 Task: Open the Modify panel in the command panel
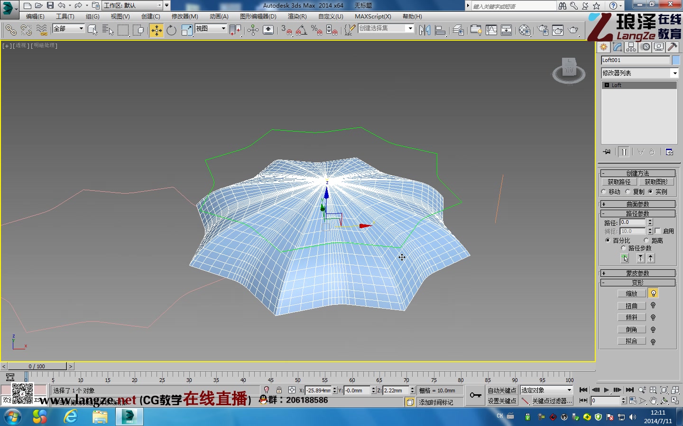pyautogui.click(x=617, y=47)
